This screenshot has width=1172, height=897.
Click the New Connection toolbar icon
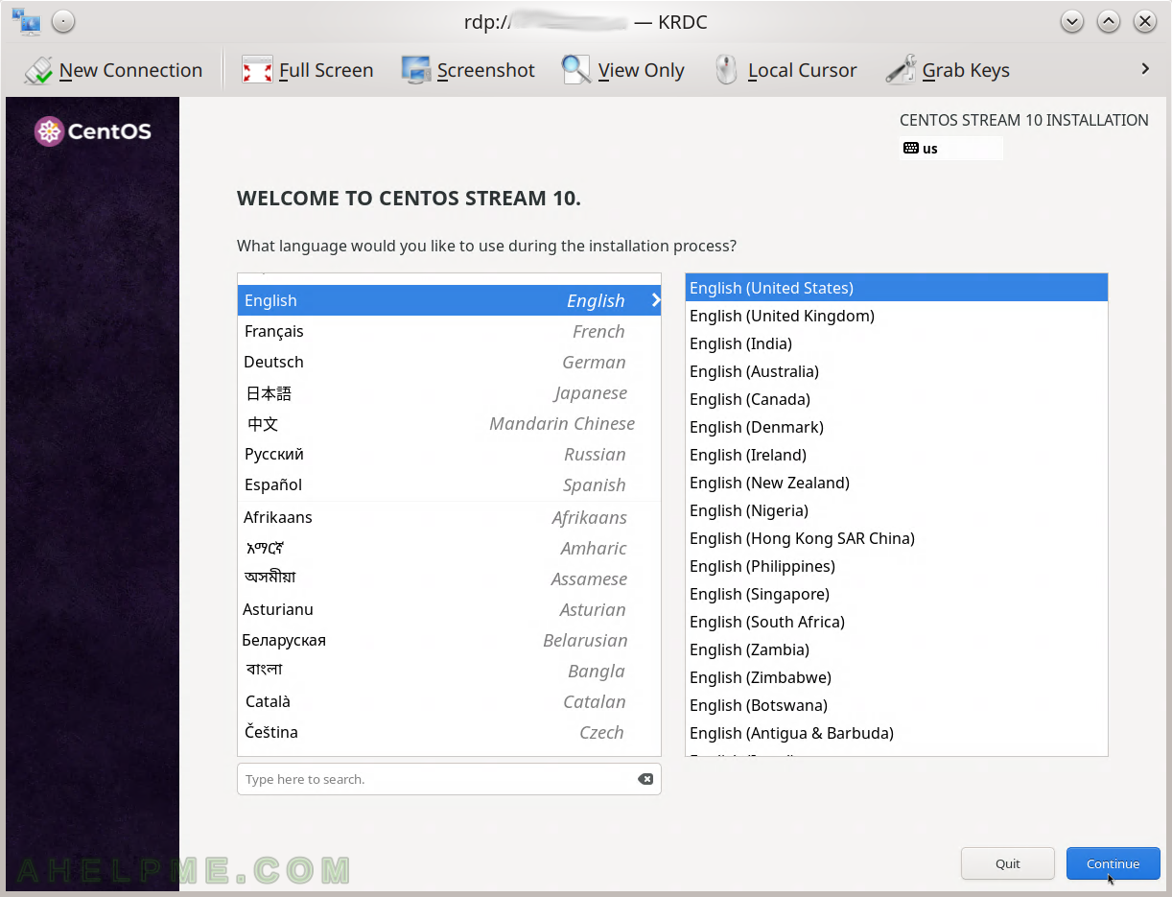(39, 70)
